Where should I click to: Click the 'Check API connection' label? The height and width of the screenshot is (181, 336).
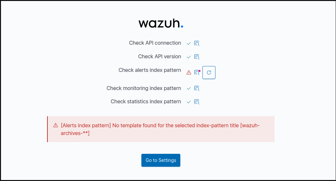pyautogui.click(x=155, y=43)
